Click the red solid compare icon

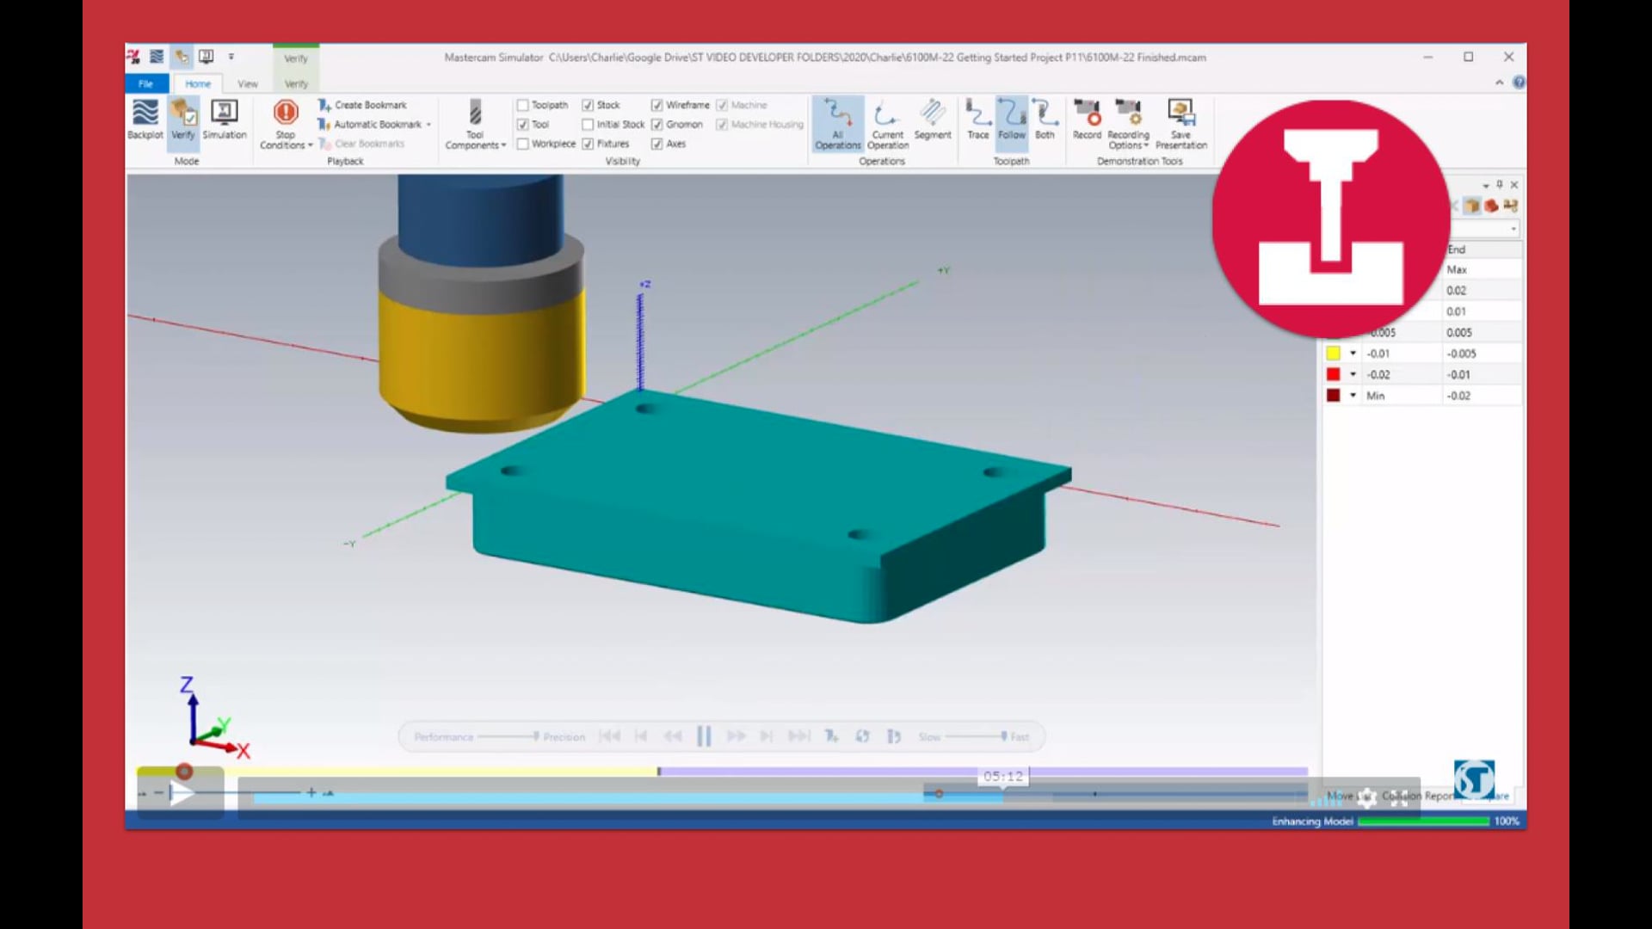tap(1491, 206)
